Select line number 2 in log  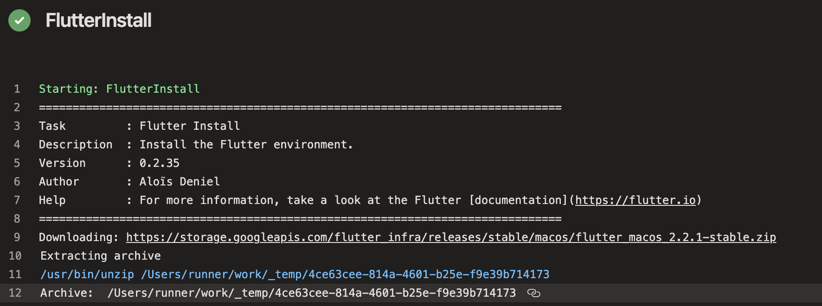pos(17,108)
